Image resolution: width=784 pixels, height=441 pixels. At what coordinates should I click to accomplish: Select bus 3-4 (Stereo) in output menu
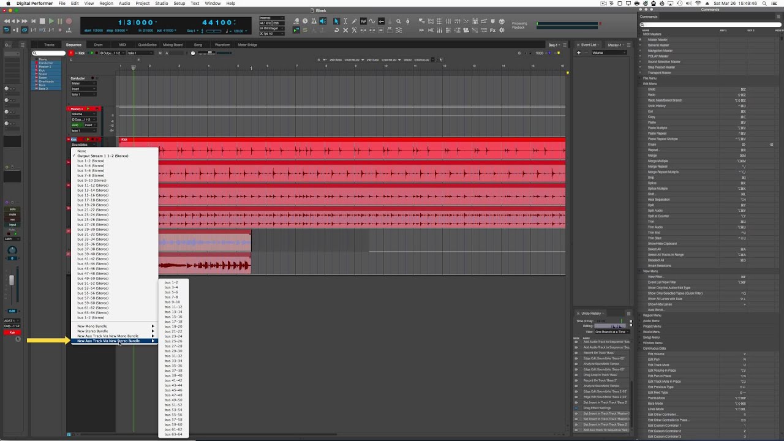pyautogui.click(x=114, y=165)
